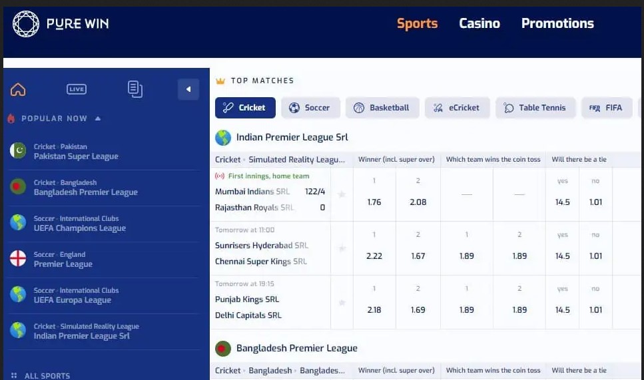Select Table Tennis in top matches
Viewport: 644px width, 380px height.
(535, 108)
